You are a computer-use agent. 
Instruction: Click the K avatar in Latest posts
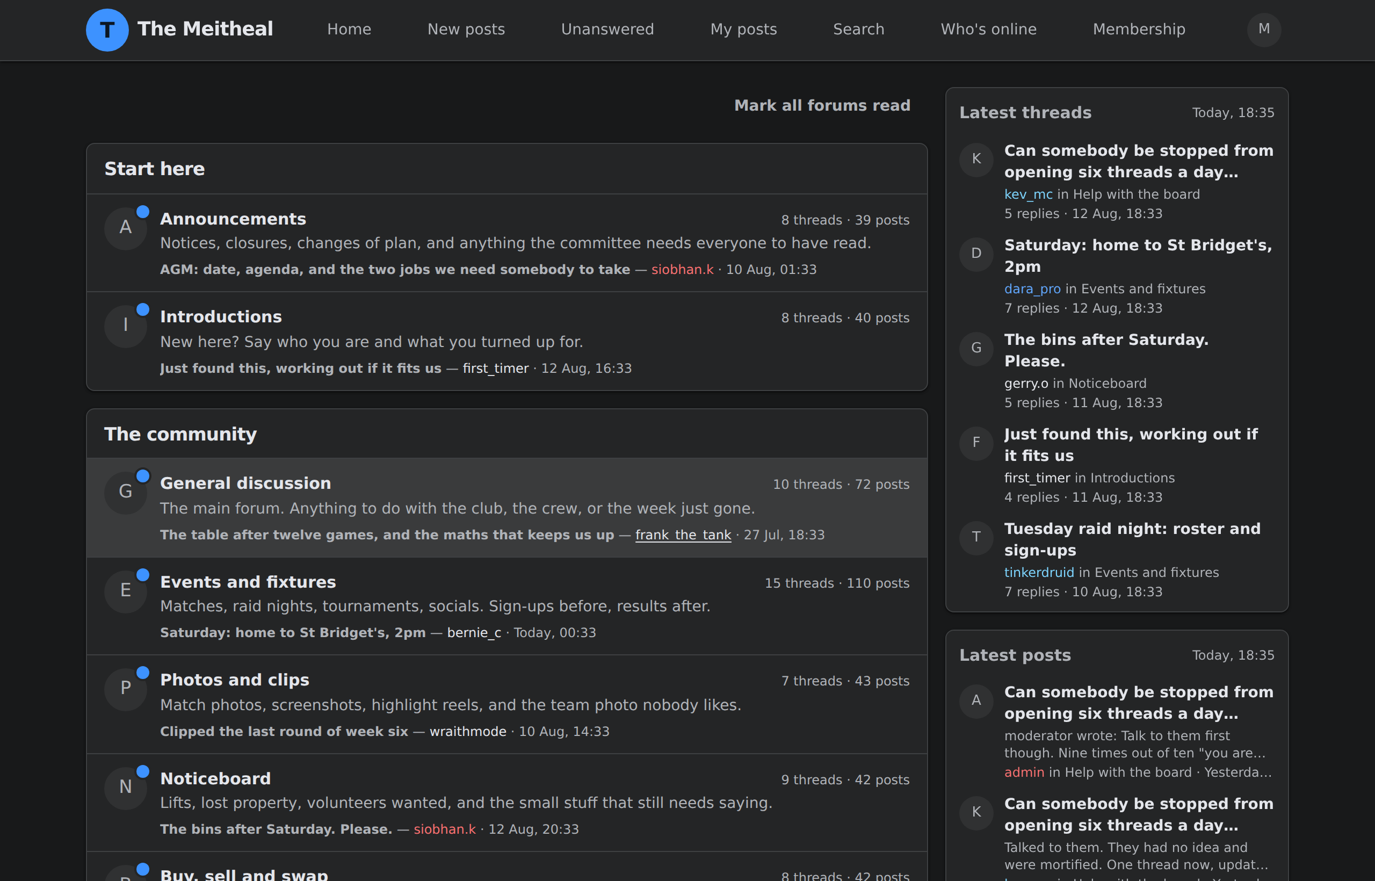(x=976, y=812)
